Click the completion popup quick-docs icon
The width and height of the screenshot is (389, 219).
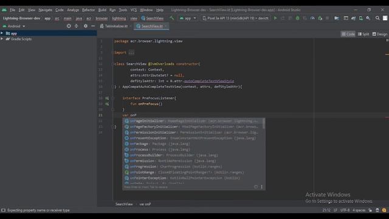coord(256,187)
